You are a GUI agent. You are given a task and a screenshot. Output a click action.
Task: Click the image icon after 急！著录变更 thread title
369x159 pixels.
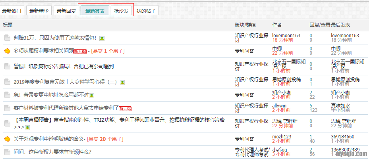[92, 96]
